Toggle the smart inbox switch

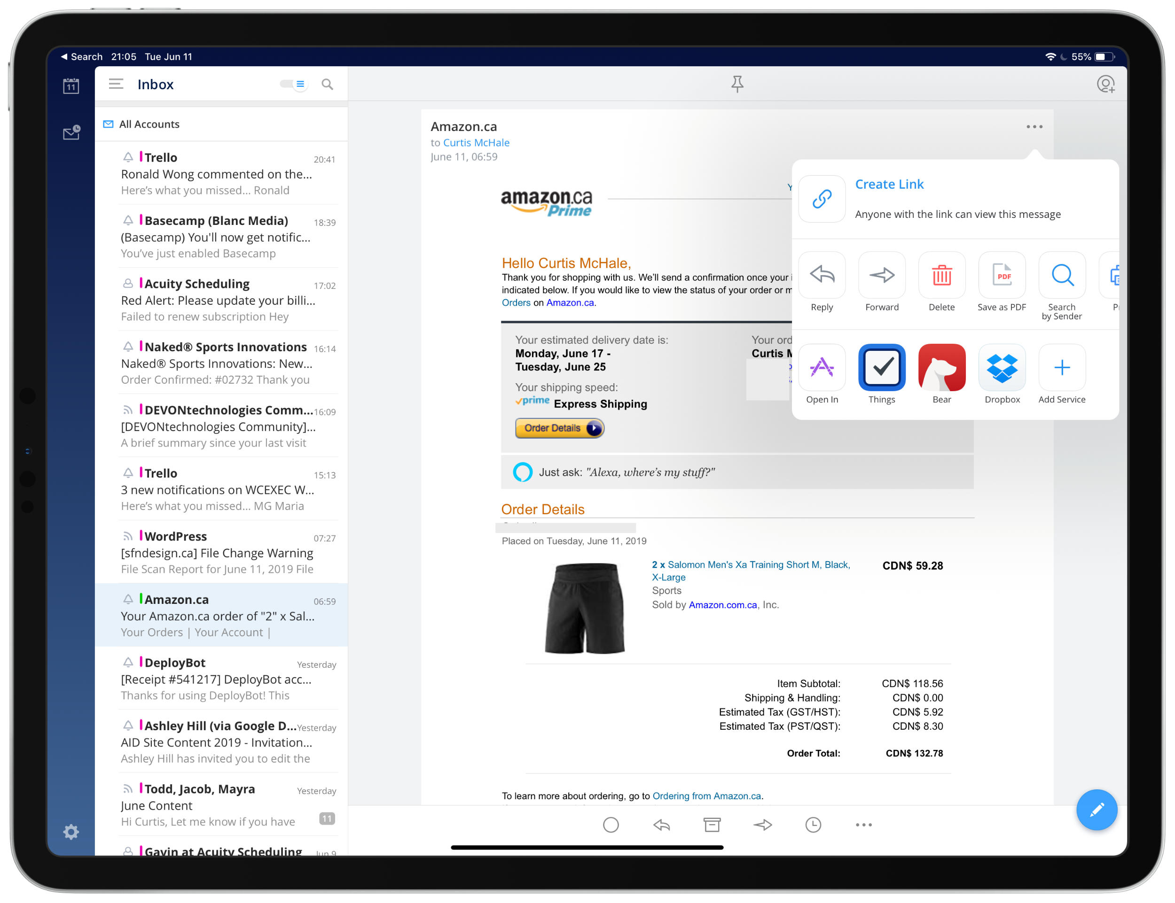point(294,84)
